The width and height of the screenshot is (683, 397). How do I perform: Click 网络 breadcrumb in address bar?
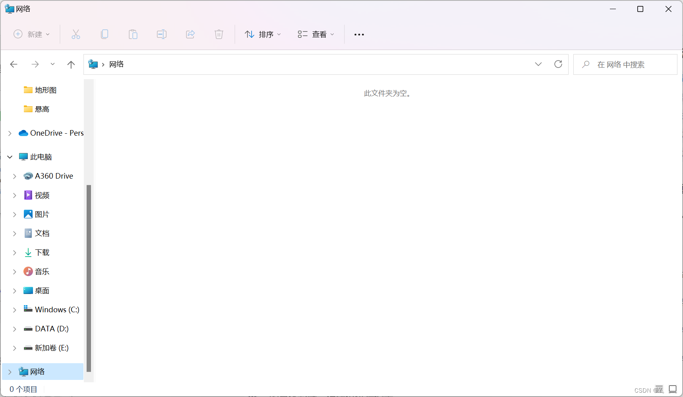point(116,64)
